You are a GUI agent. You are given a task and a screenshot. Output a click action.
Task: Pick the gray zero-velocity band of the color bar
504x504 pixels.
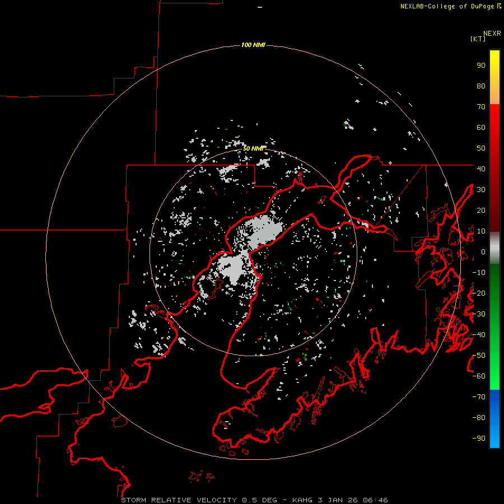pyautogui.click(x=494, y=248)
